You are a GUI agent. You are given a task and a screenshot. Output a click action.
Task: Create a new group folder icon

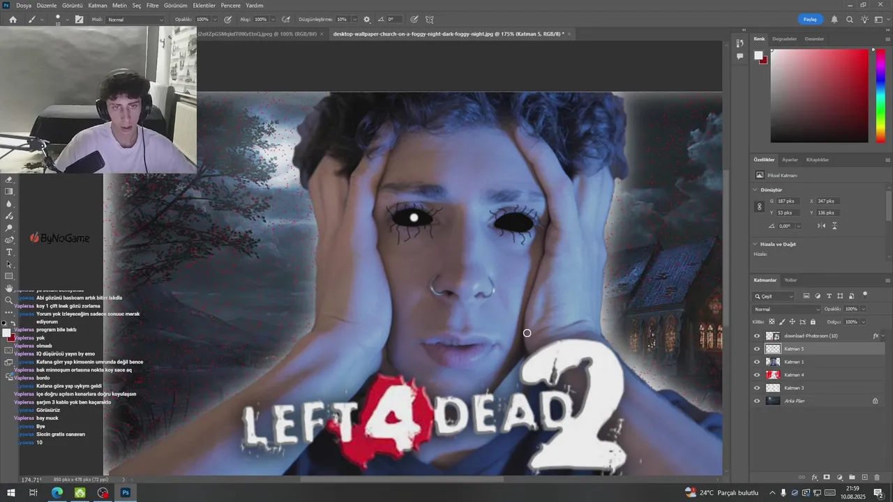[x=852, y=478]
